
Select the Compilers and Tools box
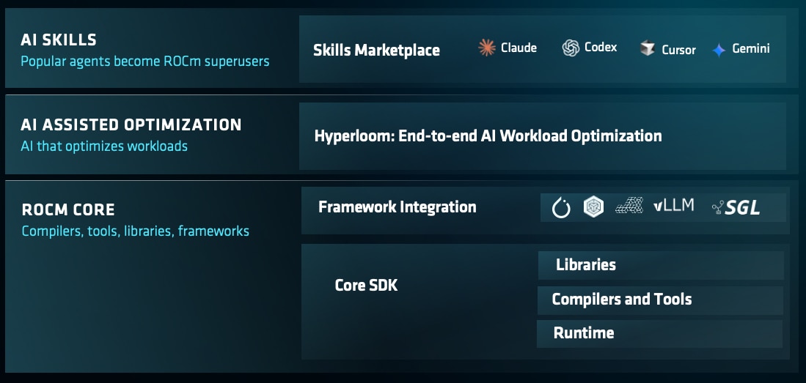tap(660, 300)
